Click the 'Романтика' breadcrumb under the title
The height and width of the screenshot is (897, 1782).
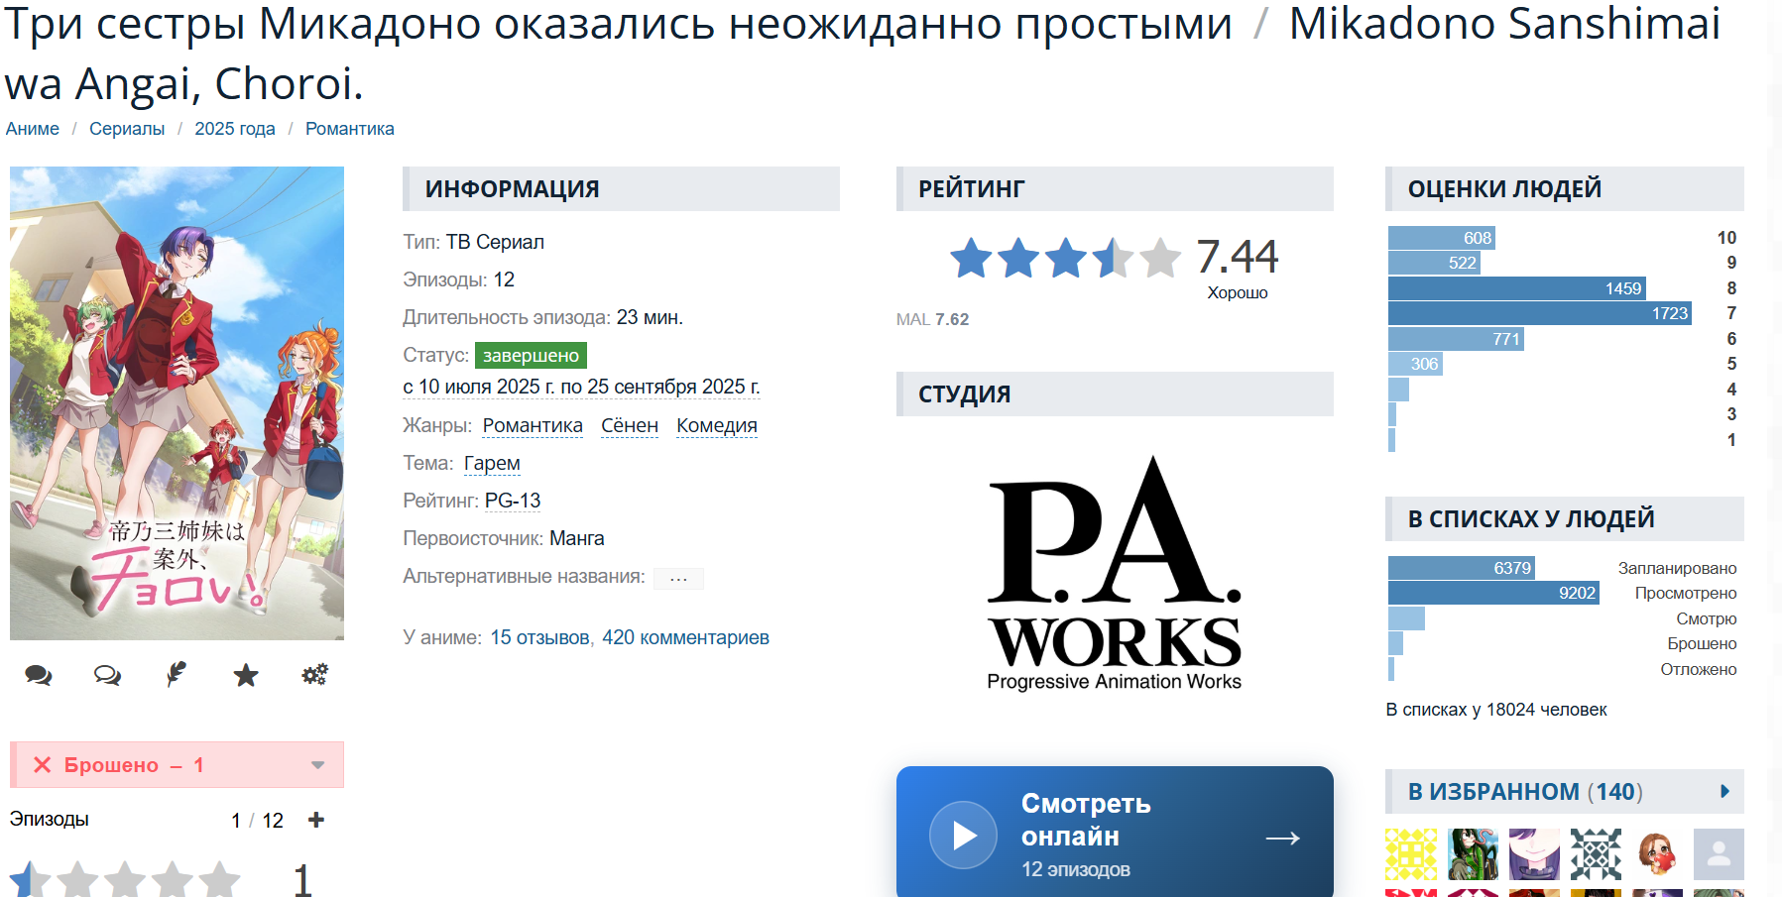(x=350, y=129)
